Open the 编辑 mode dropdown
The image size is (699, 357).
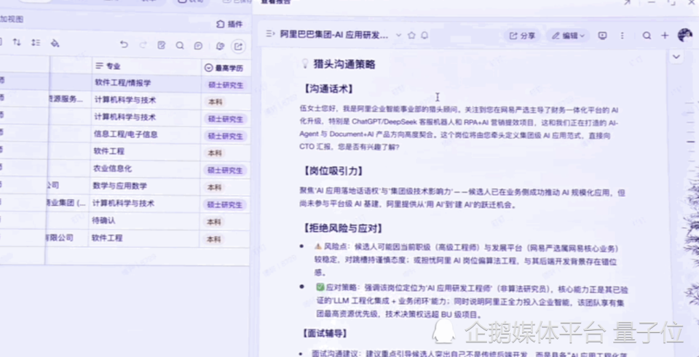tap(569, 36)
